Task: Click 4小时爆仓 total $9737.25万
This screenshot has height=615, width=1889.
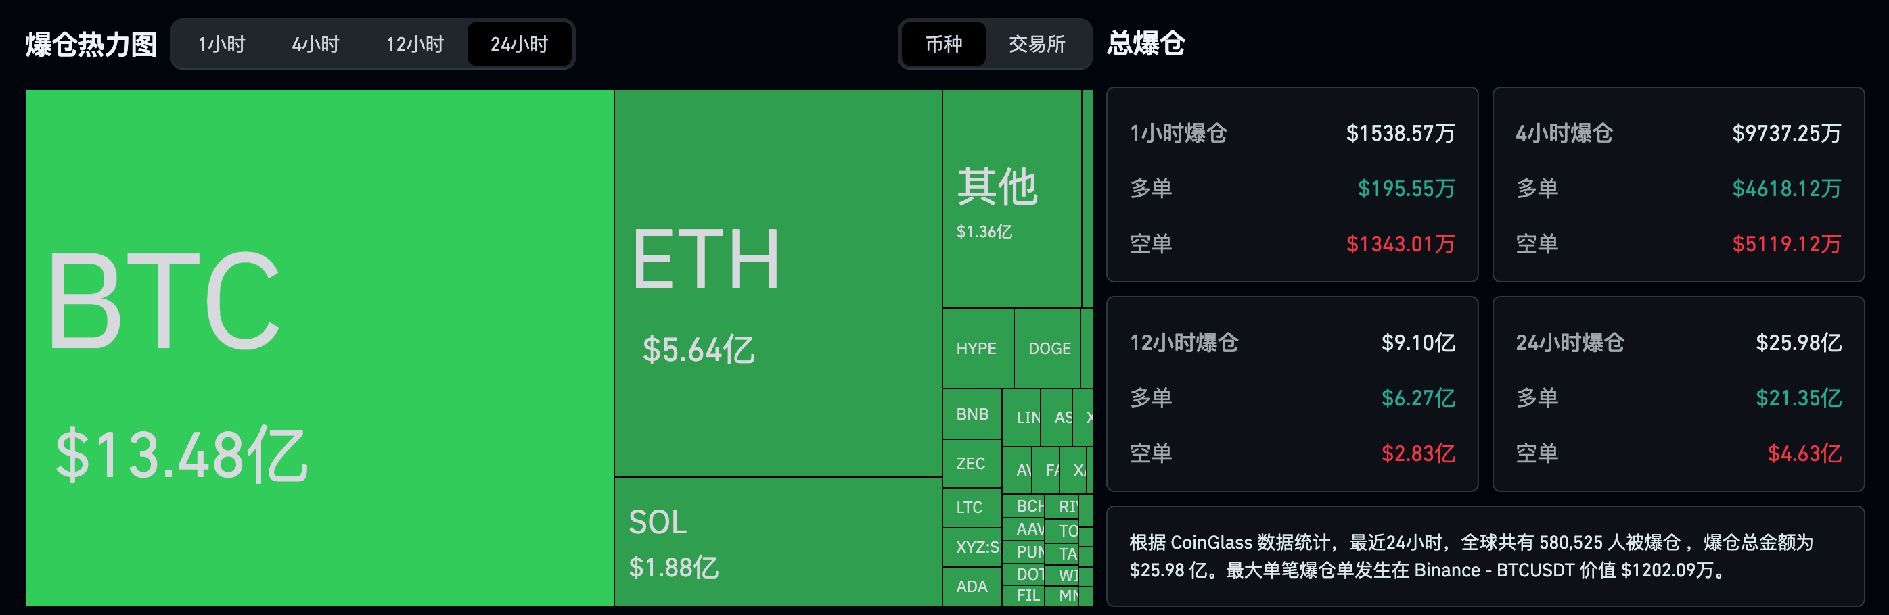Action: click(1786, 133)
